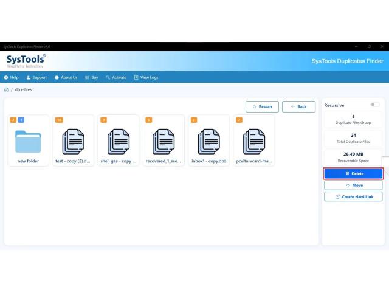Click the orange badge on new folder
This screenshot has height=292, width=389.
pos(13,120)
